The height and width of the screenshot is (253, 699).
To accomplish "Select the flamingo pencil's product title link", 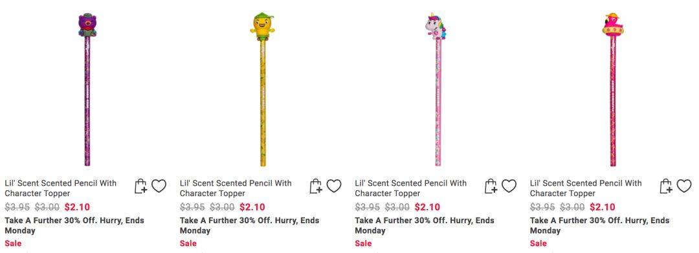I will click(x=586, y=188).
